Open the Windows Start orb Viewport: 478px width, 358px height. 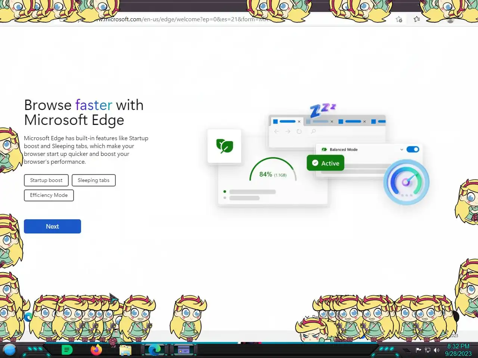(x=10, y=350)
